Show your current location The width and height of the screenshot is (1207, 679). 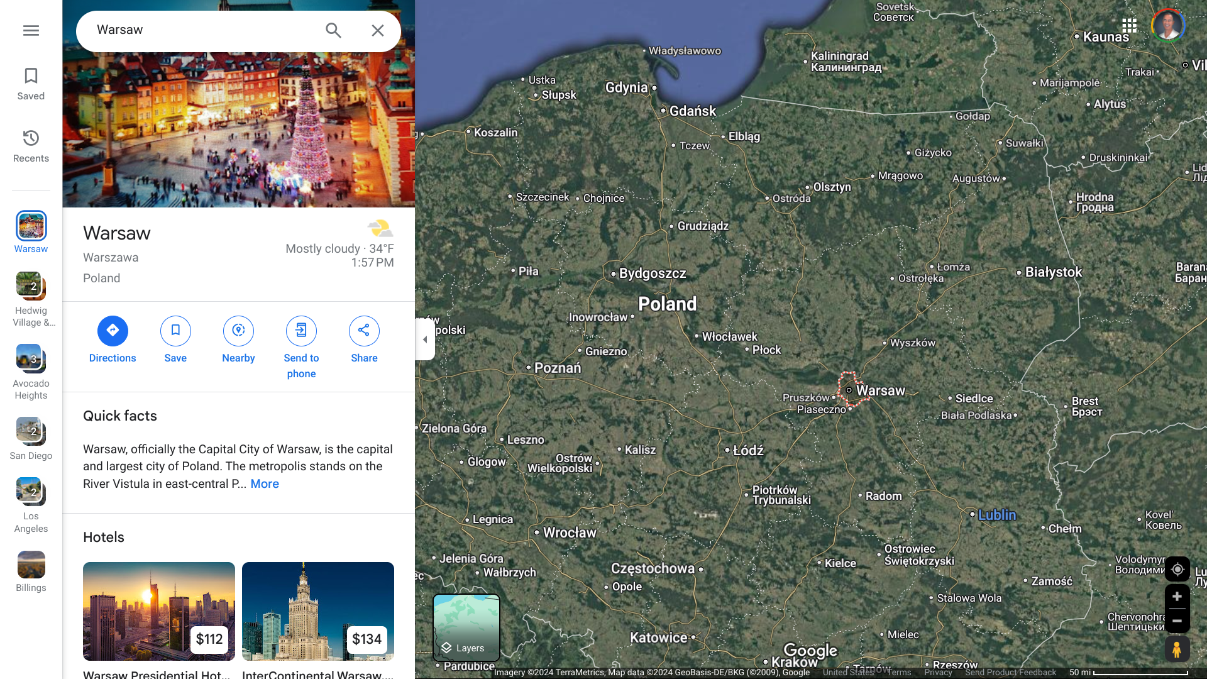tap(1177, 570)
